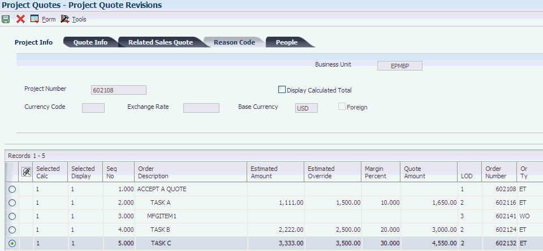Open the Tools menu
The width and height of the screenshot is (543, 251).
pos(74,19)
